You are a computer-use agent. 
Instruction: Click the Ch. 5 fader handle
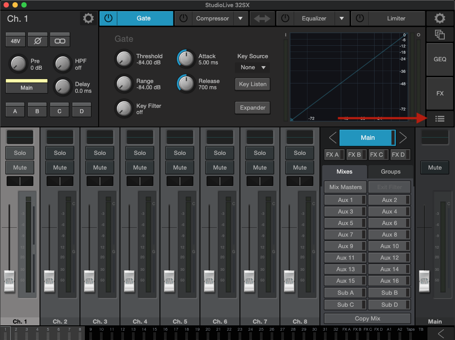click(169, 281)
